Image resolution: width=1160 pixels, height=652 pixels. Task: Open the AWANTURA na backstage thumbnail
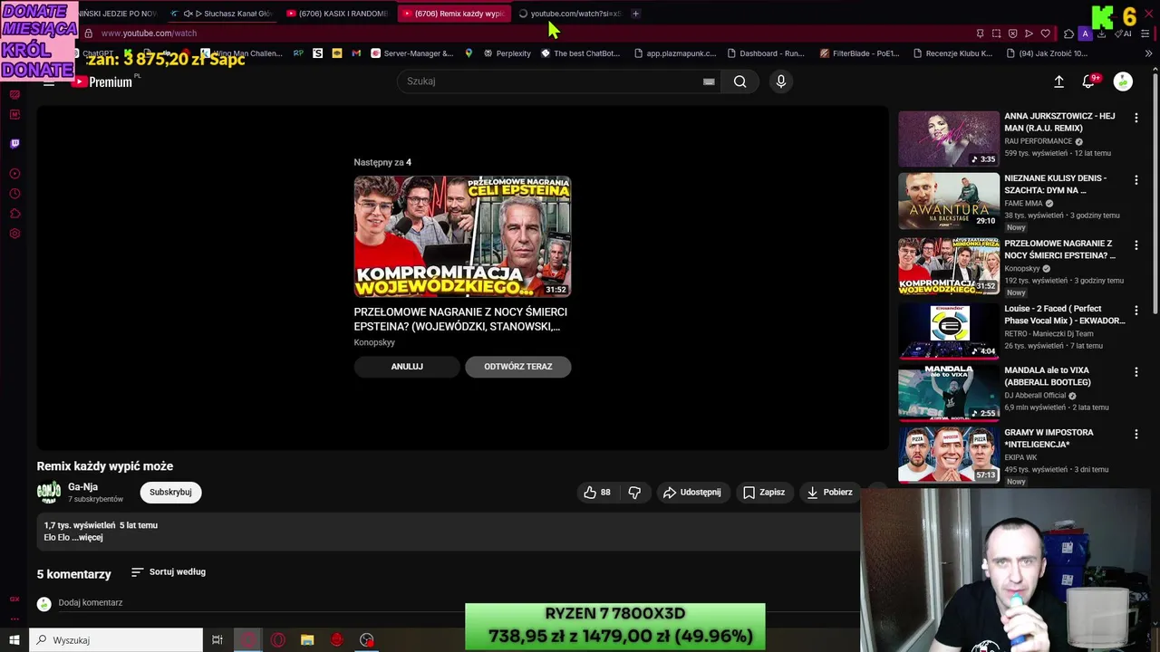[949, 202]
